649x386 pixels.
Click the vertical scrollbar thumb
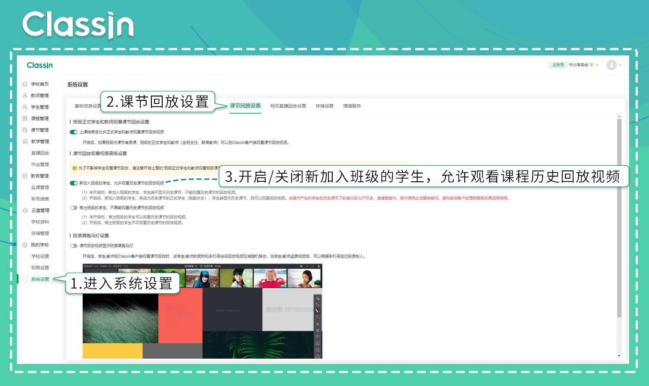pyautogui.click(x=619, y=219)
